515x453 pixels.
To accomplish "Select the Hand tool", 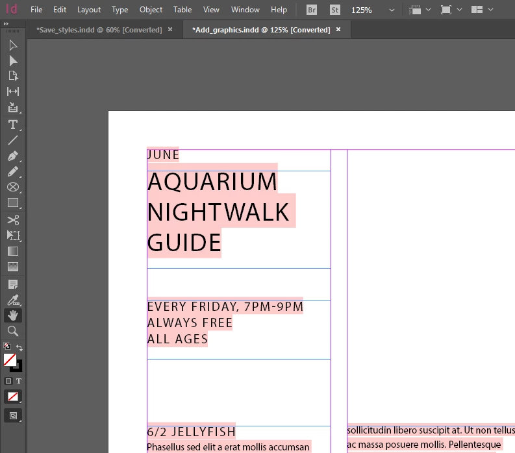I will coord(13,315).
